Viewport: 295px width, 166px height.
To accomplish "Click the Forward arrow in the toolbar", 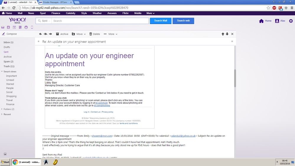I will point(50,34).
